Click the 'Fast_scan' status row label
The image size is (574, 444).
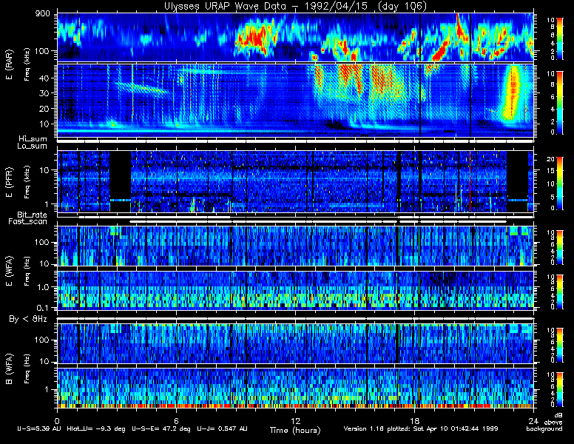[28, 222]
